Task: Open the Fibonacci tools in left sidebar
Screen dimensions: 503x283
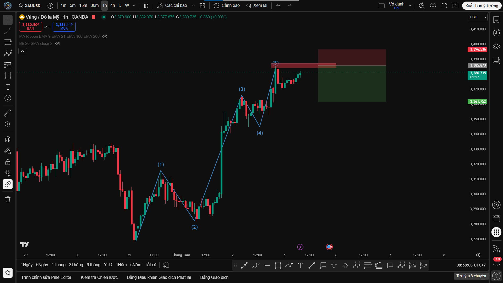Action: tap(8, 42)
